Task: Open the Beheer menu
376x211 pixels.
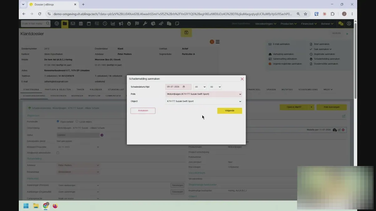Action: click(x=327, y=24)
